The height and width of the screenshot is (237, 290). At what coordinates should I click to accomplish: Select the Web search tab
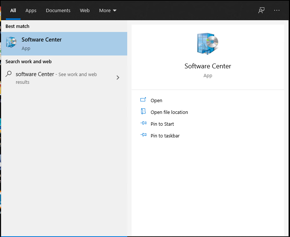pos(85,11)
